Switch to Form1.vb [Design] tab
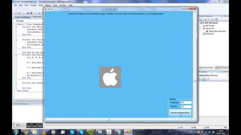 [x=22, y=16]
